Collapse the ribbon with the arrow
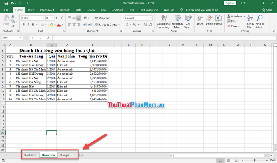The width and height of the screenshot is (277, 163). [274, 31]
